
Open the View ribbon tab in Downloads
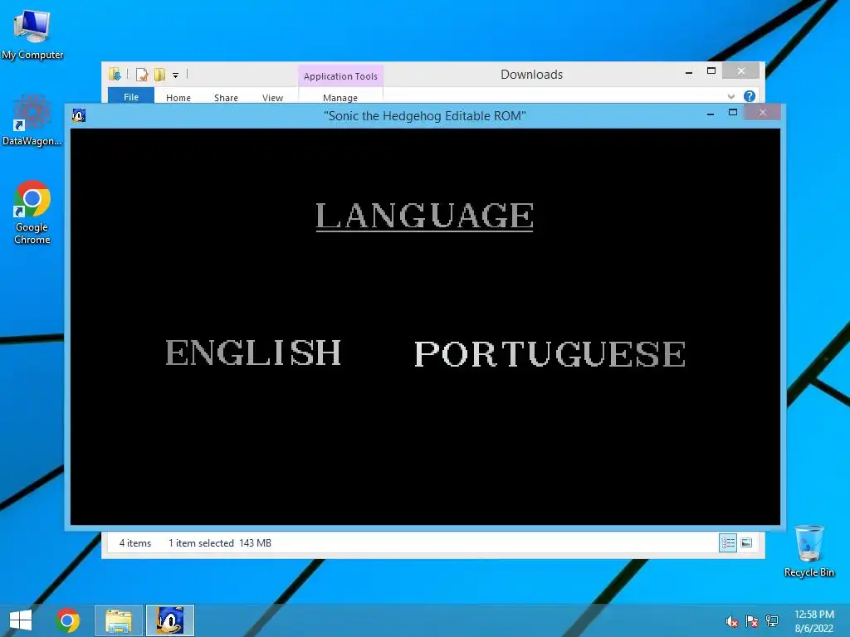[x=272, y=98]
